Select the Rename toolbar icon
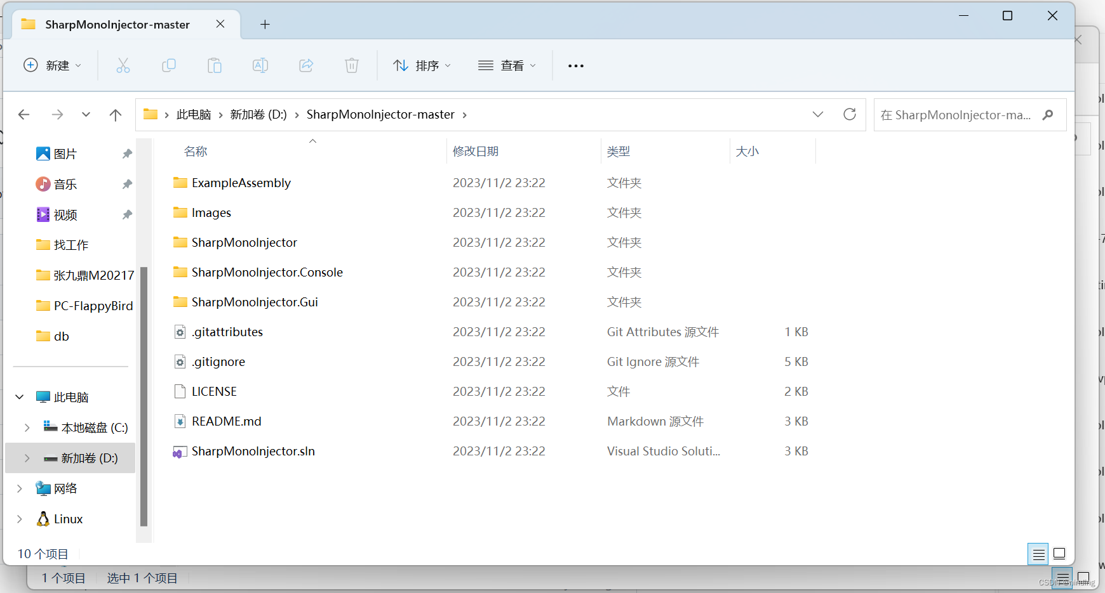 pos(260,65)
